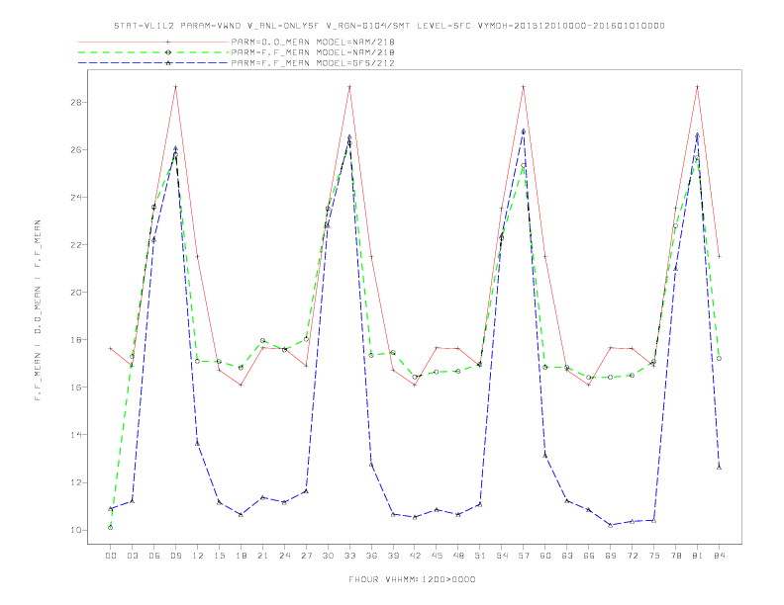This screenshot has width=784, height=605.
Task: Click the blue dashed legend line sample
Action: pos(153,63)
